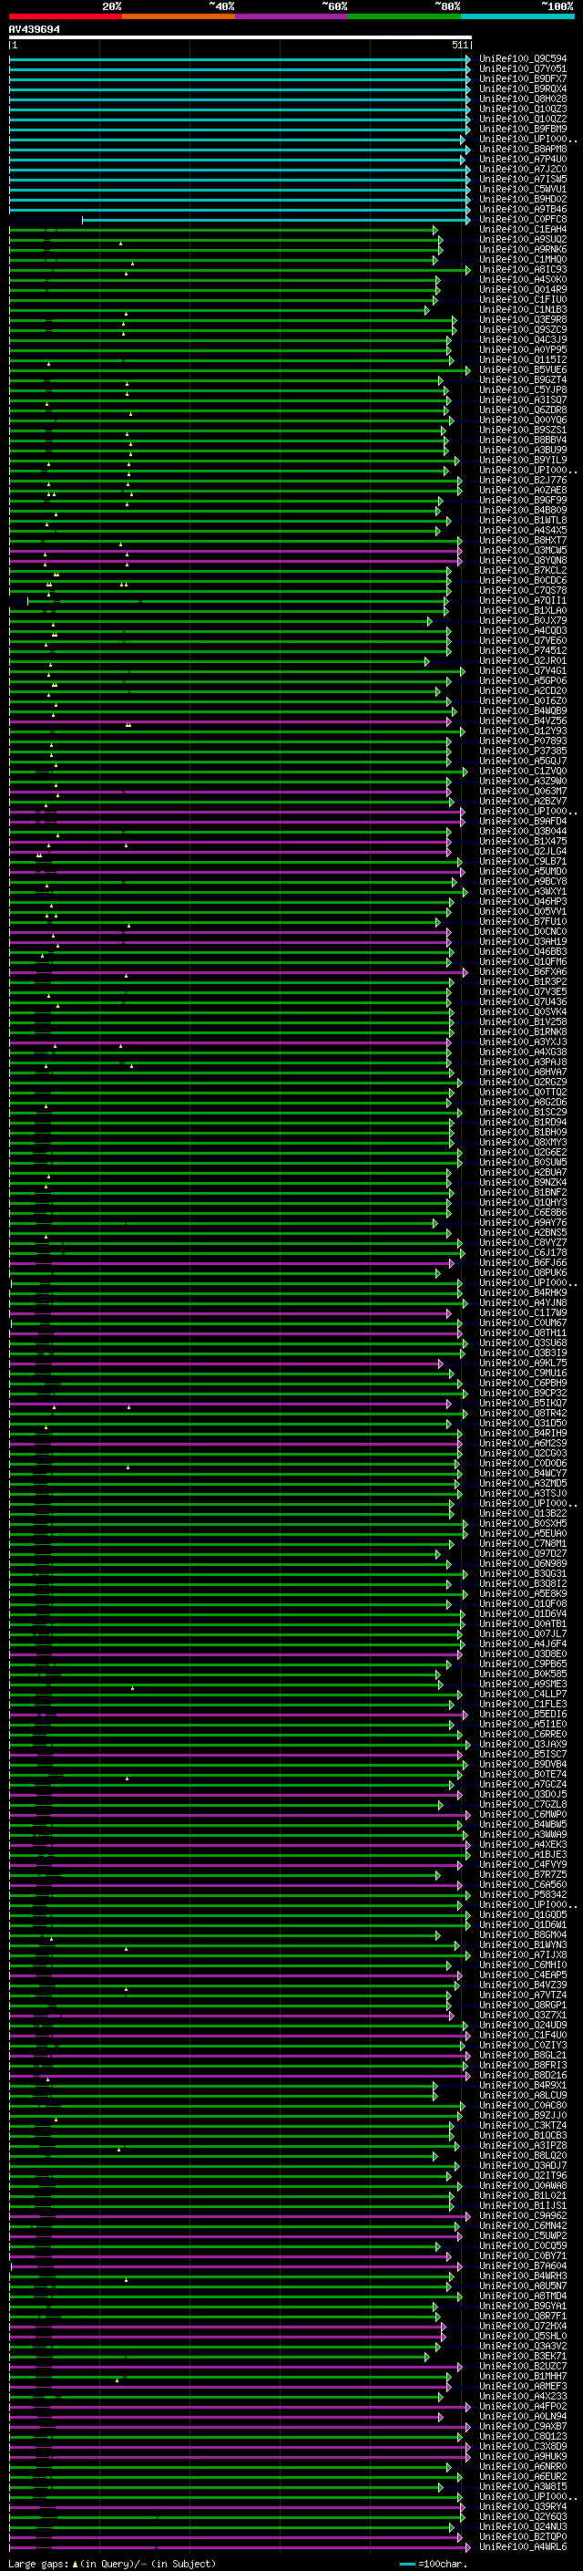
Task: Click UniRef100_B9SZS1 label
Action: click(522, 430)
